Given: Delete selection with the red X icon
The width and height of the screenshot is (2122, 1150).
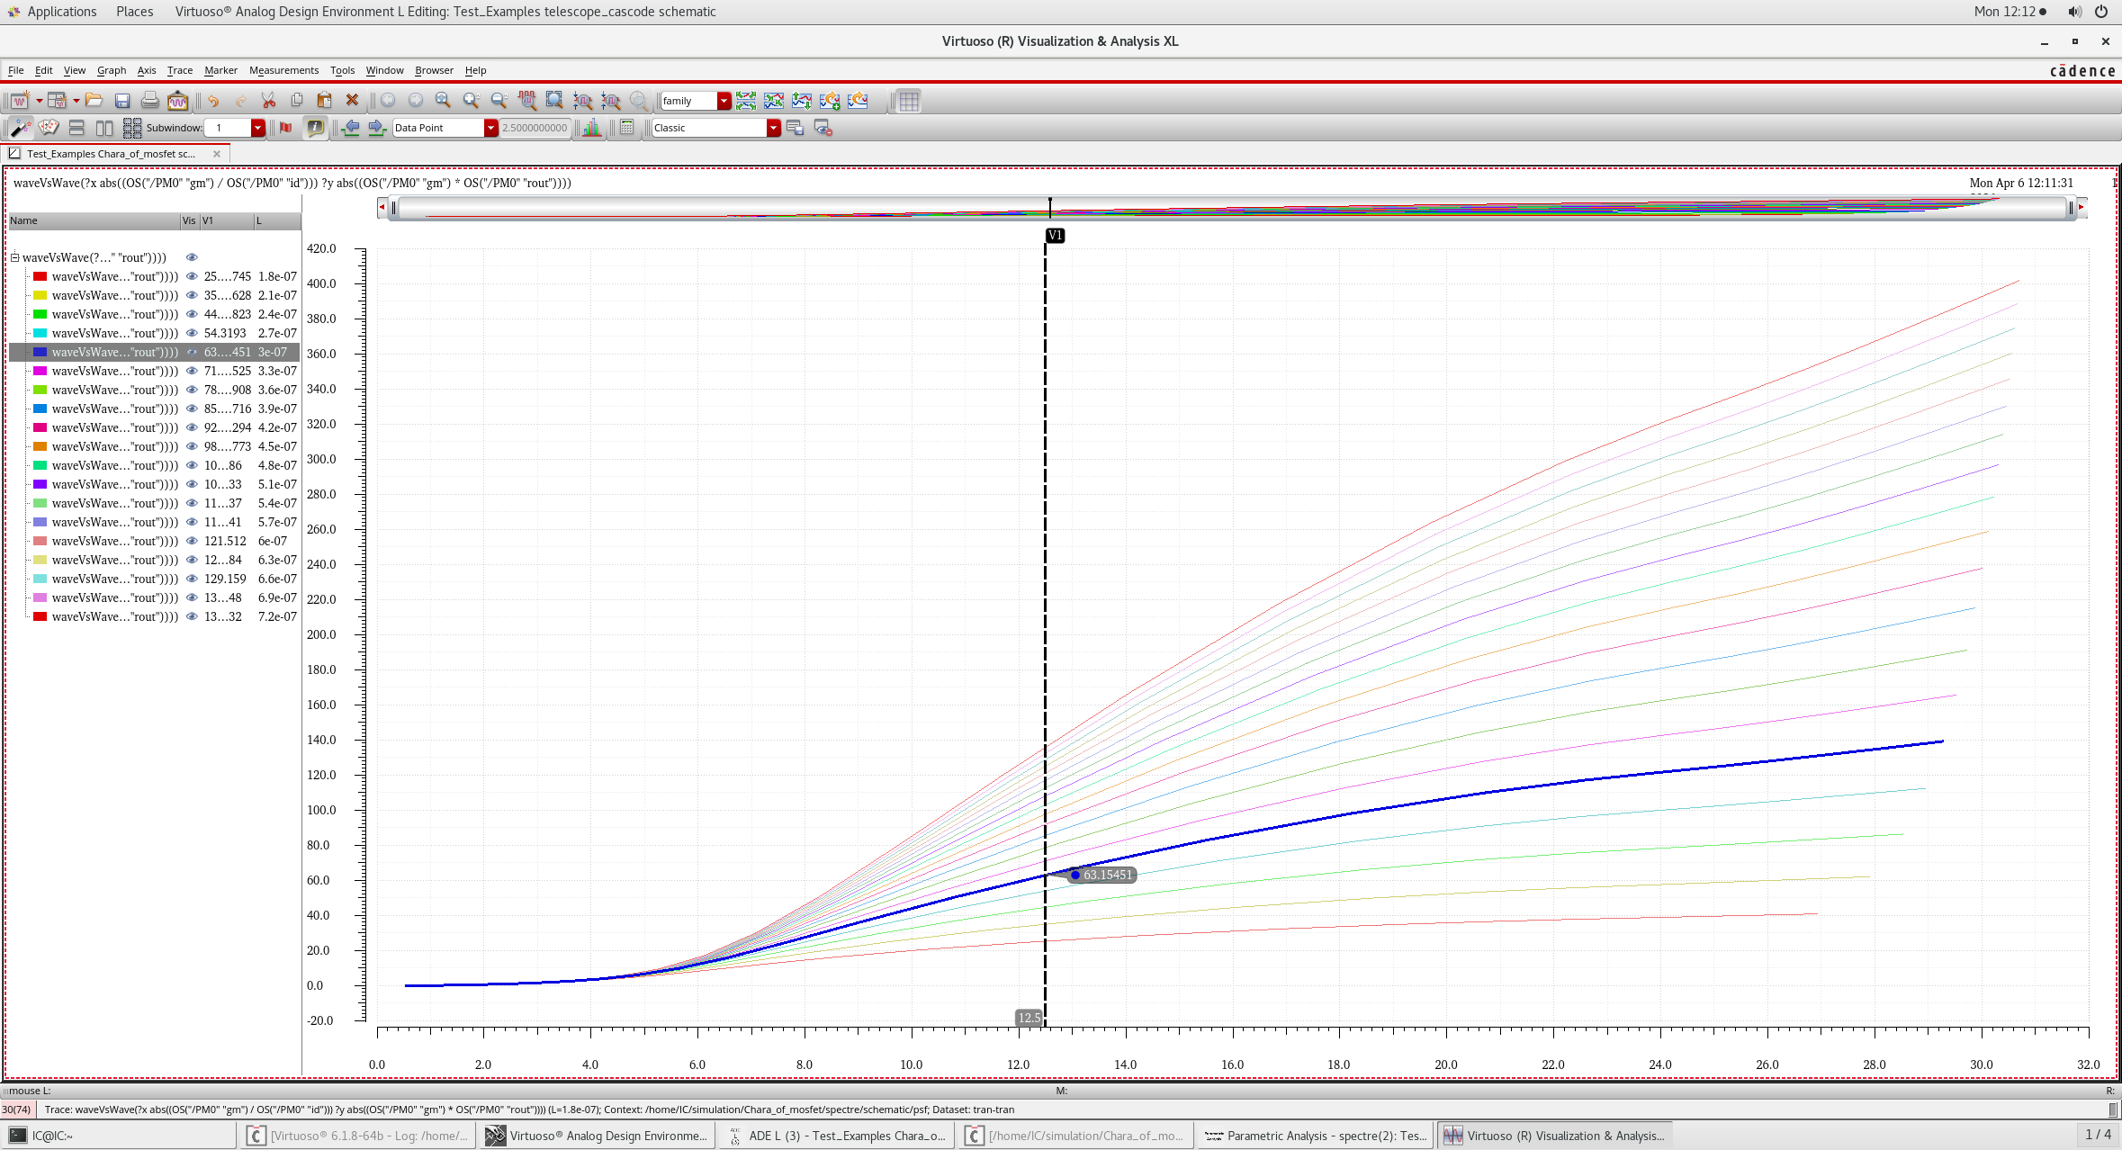Looking at the screenshot, I should click(x=352, y=101).
